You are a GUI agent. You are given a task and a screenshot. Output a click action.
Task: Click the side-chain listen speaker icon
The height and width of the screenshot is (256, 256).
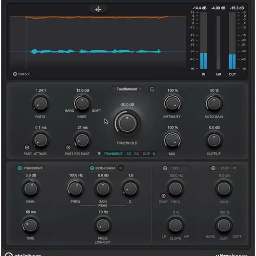pos(121,168)
